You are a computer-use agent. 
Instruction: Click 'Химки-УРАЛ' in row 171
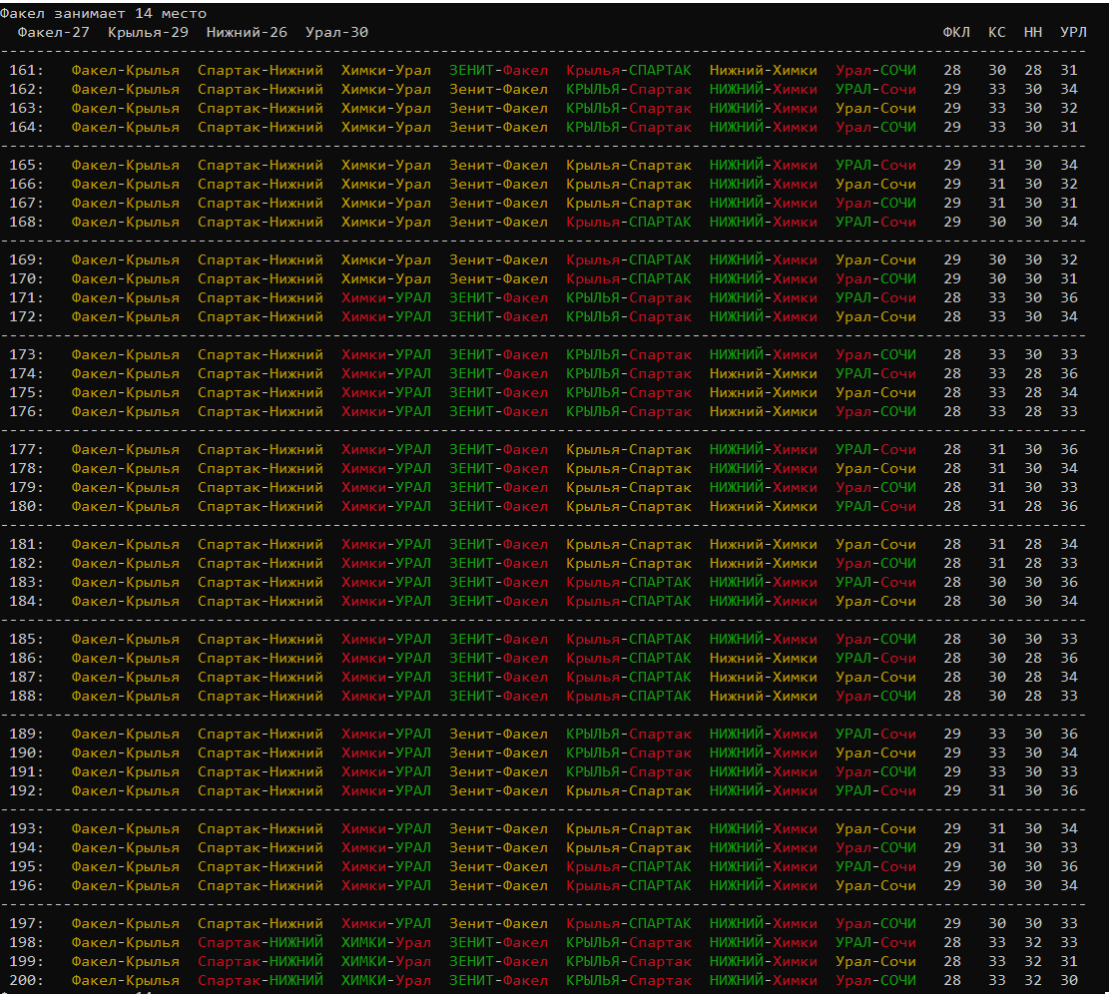[386, 298]
